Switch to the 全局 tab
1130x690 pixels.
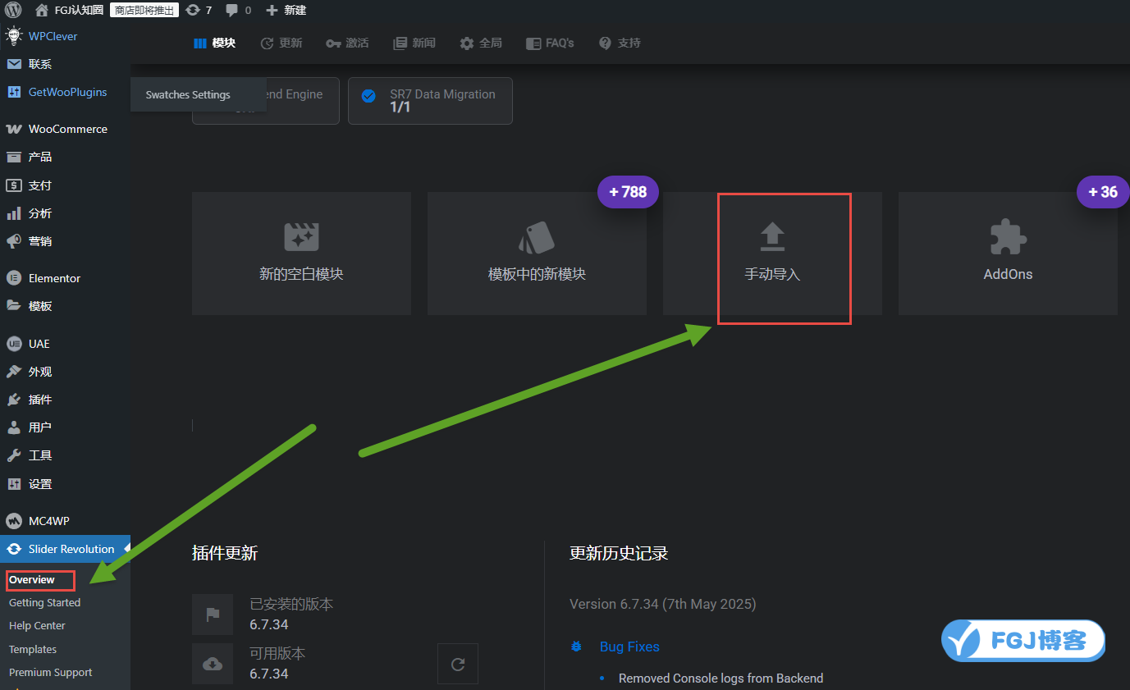(481, 43)
